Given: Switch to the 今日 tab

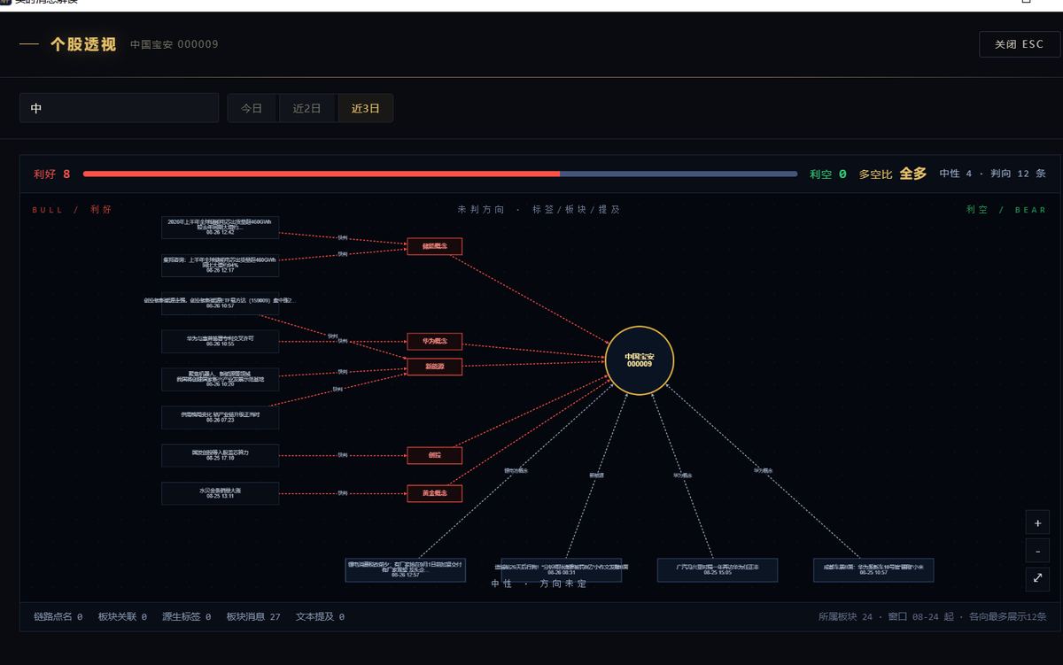Looking at the screenshot, I should click(252, 108).
